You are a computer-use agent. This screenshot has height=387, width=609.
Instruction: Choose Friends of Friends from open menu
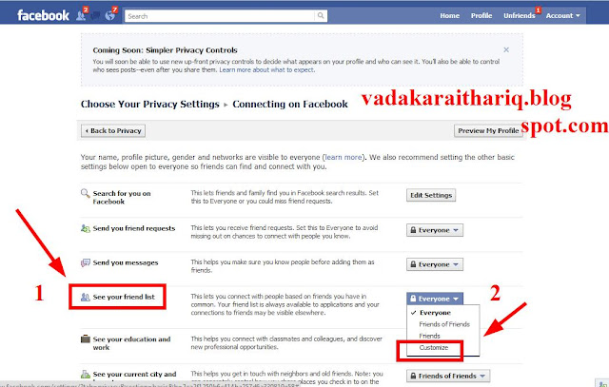443,324
